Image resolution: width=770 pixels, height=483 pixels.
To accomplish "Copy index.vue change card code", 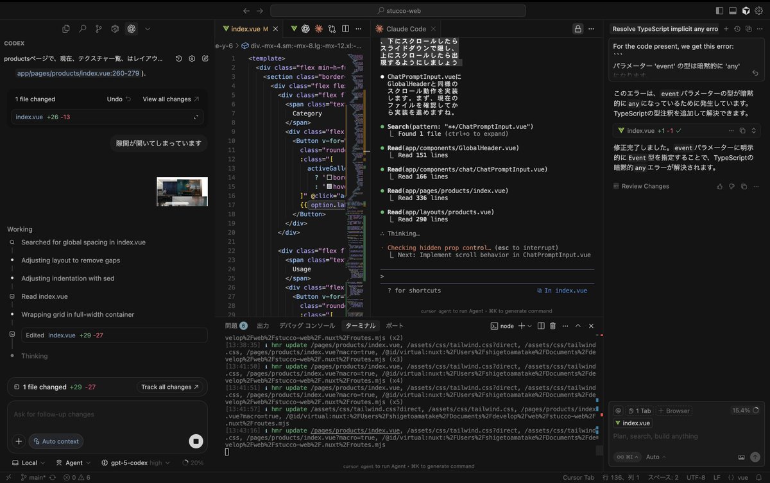I will tap(743, 130).
